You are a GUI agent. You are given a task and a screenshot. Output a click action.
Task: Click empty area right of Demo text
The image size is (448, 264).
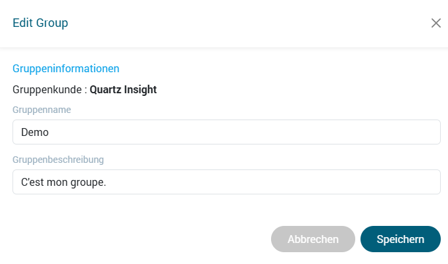tap(263, 132)
